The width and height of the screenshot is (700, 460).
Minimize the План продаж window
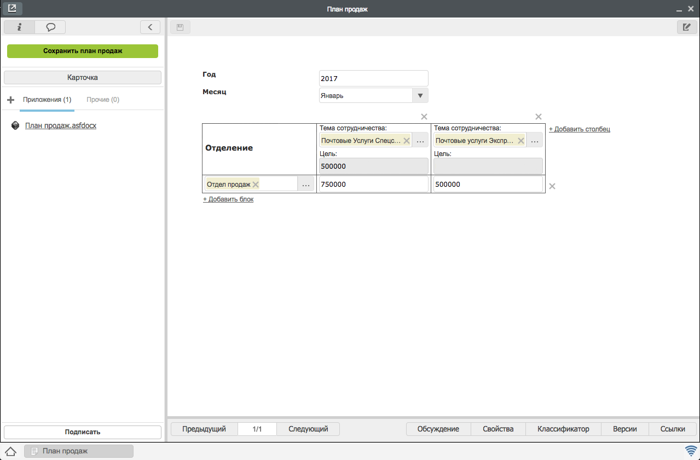(x=679, y=9)
